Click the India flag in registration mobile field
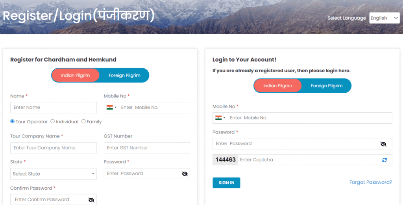 (110, 108)
